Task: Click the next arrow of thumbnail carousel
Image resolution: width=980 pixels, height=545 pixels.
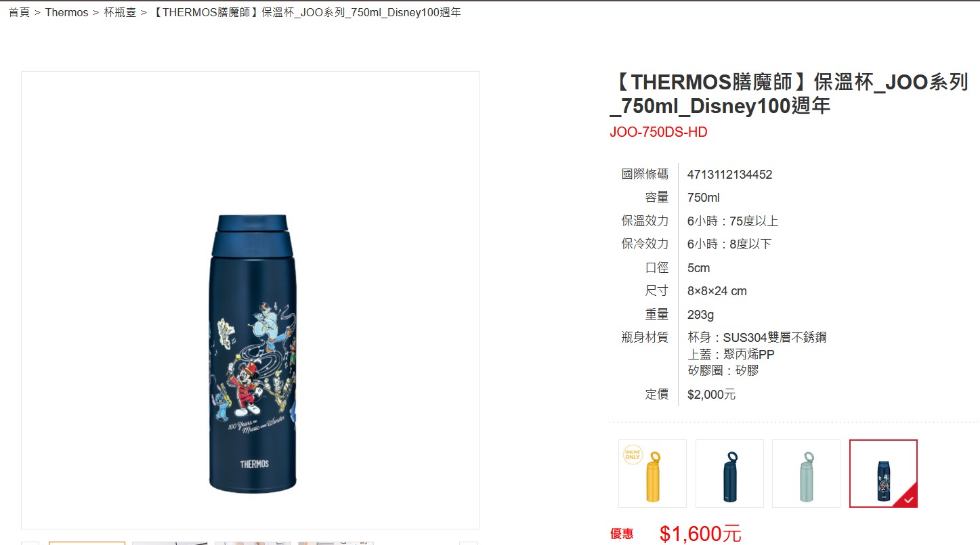Action: pos(469,543)
